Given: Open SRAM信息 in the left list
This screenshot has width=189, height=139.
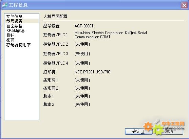Looking at the screenshot, I should click(x=16, y=31).
